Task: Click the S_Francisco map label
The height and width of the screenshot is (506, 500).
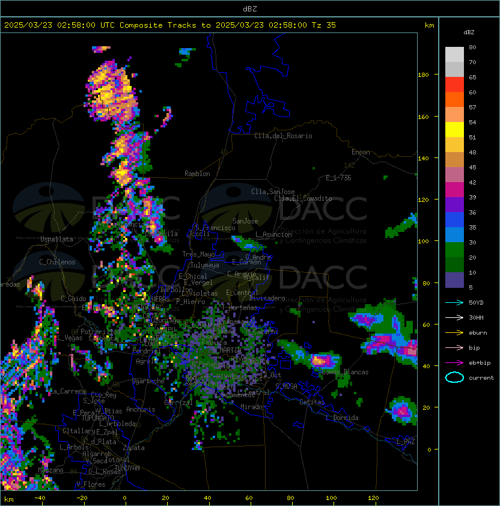Action: [215, 228]
